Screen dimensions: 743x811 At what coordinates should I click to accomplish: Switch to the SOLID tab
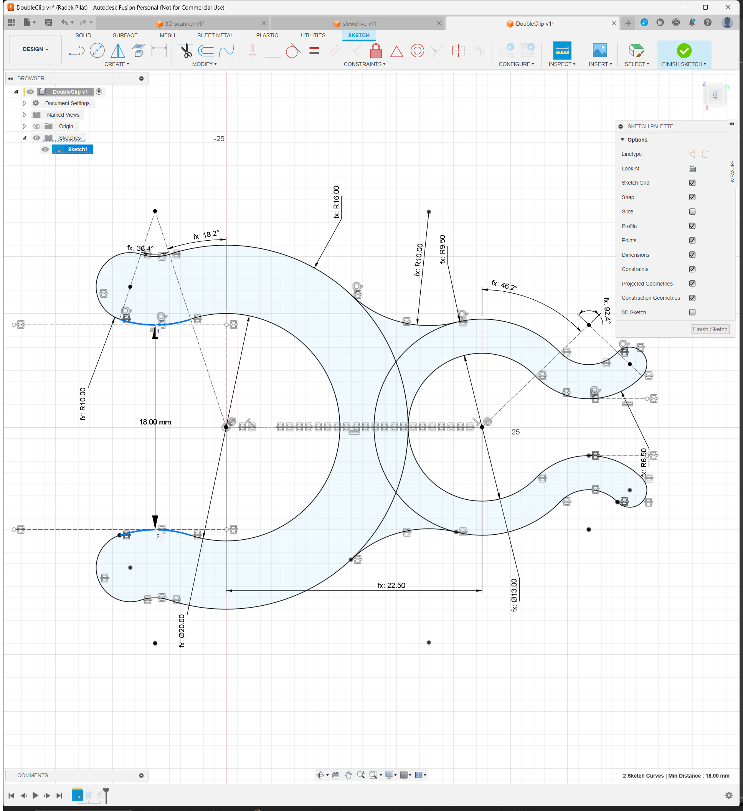[83, 35]
